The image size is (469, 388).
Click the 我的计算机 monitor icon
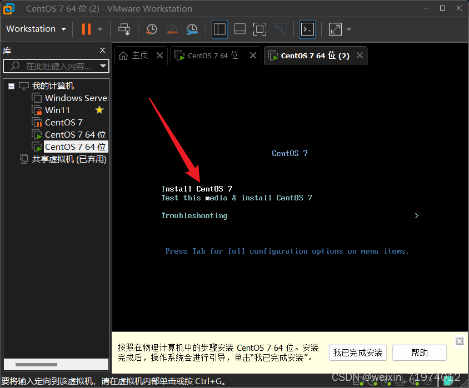point(24,86)
